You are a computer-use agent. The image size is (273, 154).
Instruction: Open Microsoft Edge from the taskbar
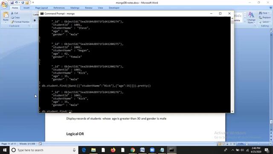click(x=84, y=150)
